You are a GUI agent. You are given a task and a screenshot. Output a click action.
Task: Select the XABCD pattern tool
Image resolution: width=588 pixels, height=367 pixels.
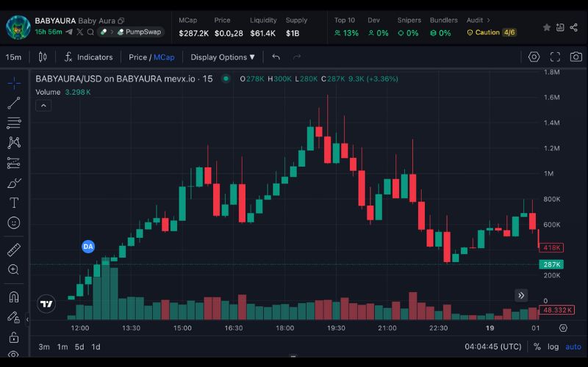pos(14,142)
